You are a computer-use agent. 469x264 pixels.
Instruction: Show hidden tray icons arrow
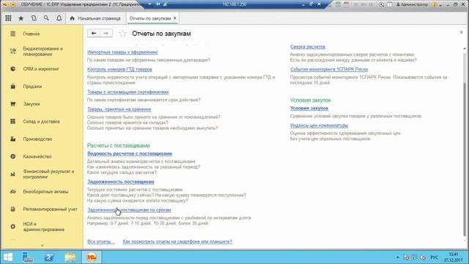[397, 257]
